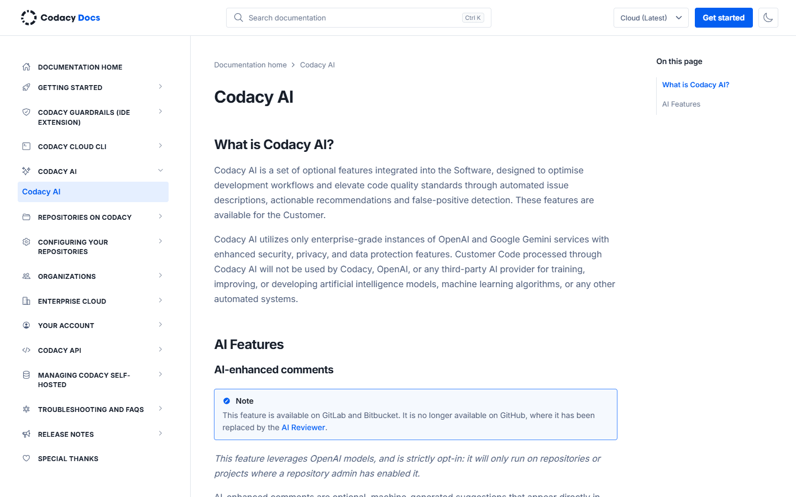Image resolution: width=796 pixels, height=497 pixels.
Task: Click the Configuring Your Repositories gear icon
Action: click(x=26, y=242)
